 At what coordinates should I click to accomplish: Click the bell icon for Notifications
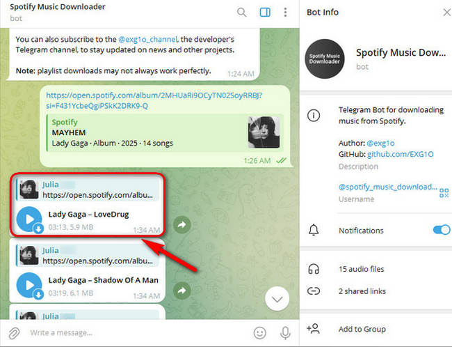tap(314, 230)
